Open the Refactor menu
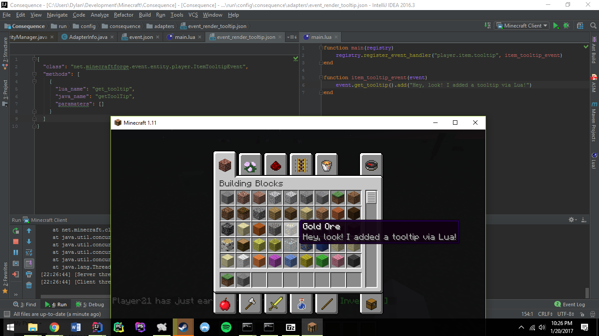 (124, 15)
